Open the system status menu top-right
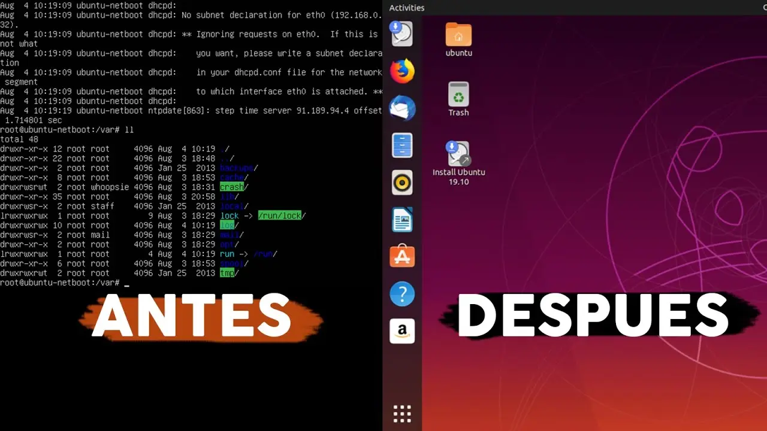This screenshot has height=431, width=767. click(x=762, y=8)
